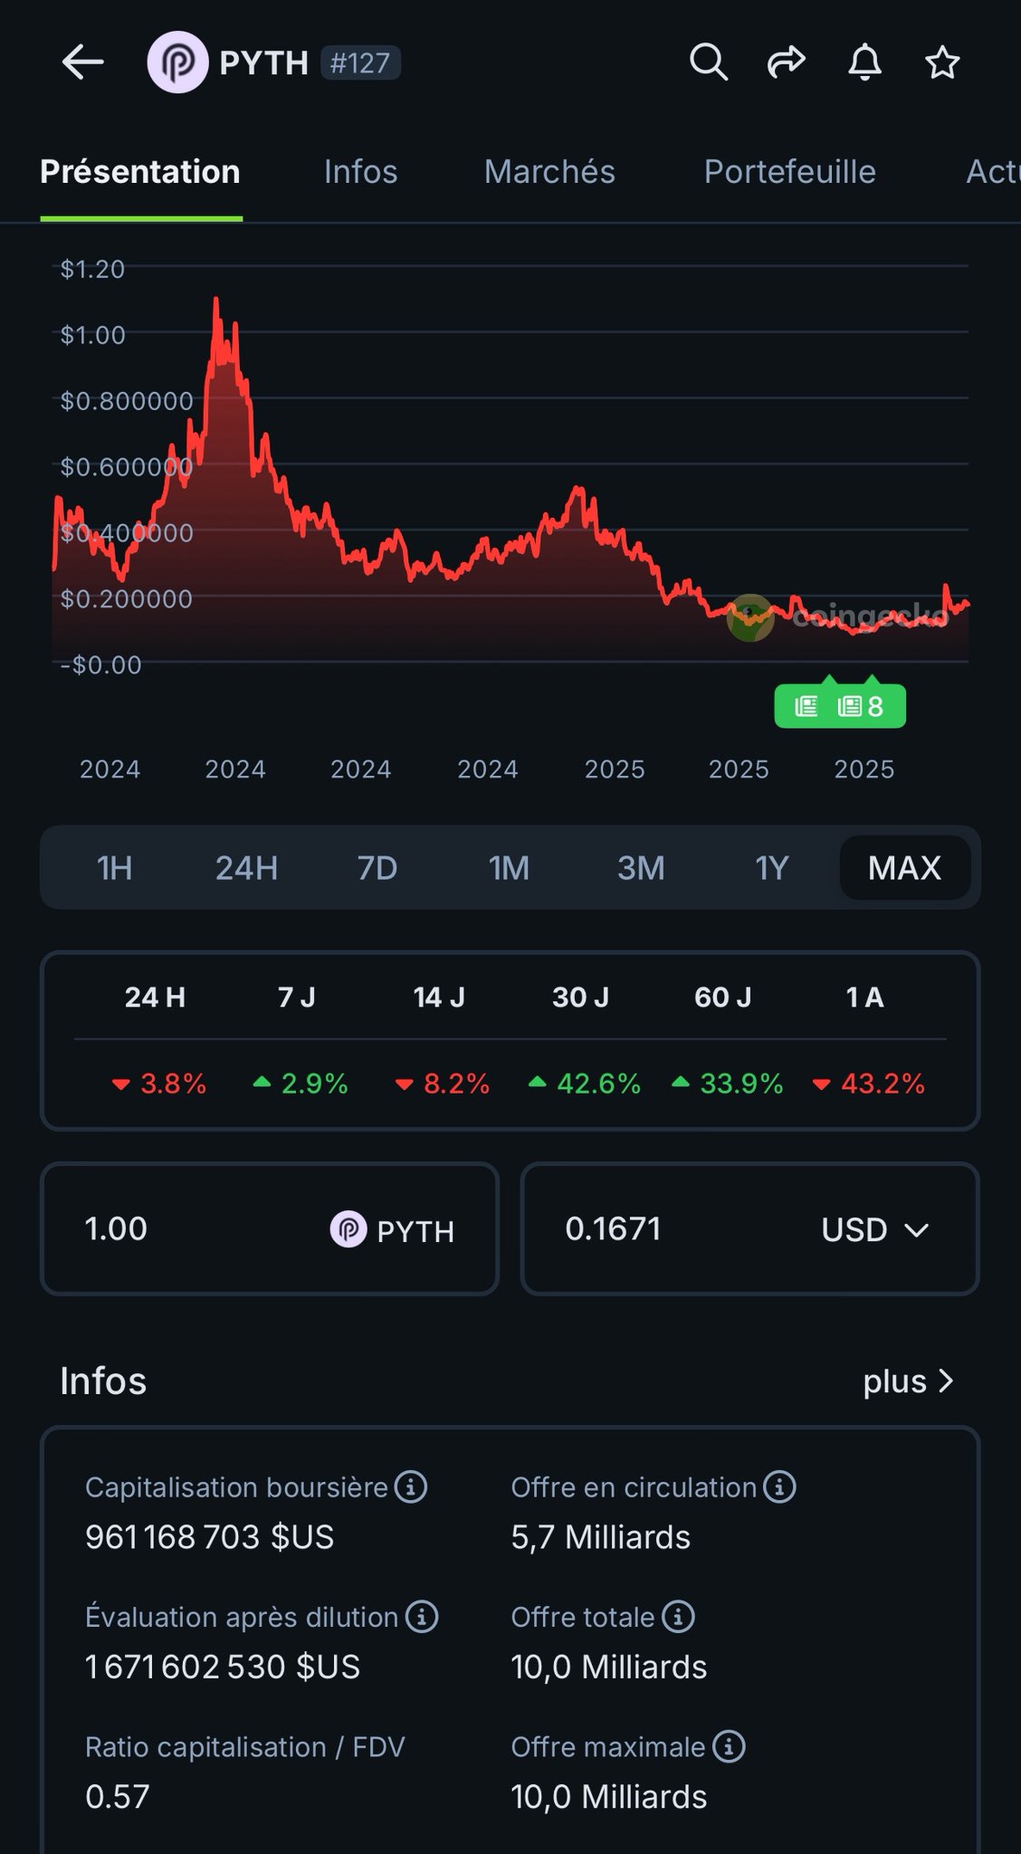Screen dimensions: 1021x1854
Task: Show info for Capitalisation boursière
Action: (x=411, y=1486)
